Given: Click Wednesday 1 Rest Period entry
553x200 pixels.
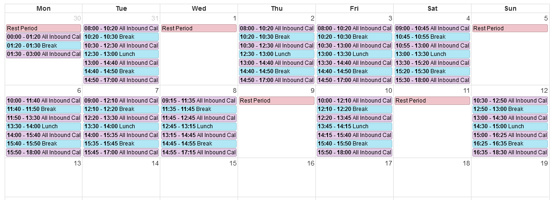Looking at the screenshot, I should point(199,28).
